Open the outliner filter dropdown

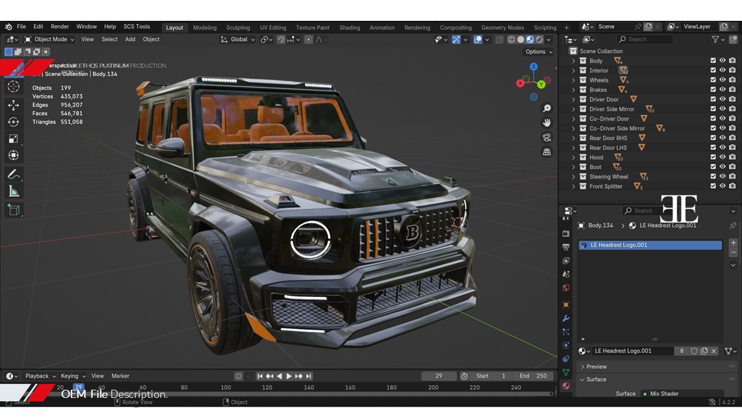point(718,39)
